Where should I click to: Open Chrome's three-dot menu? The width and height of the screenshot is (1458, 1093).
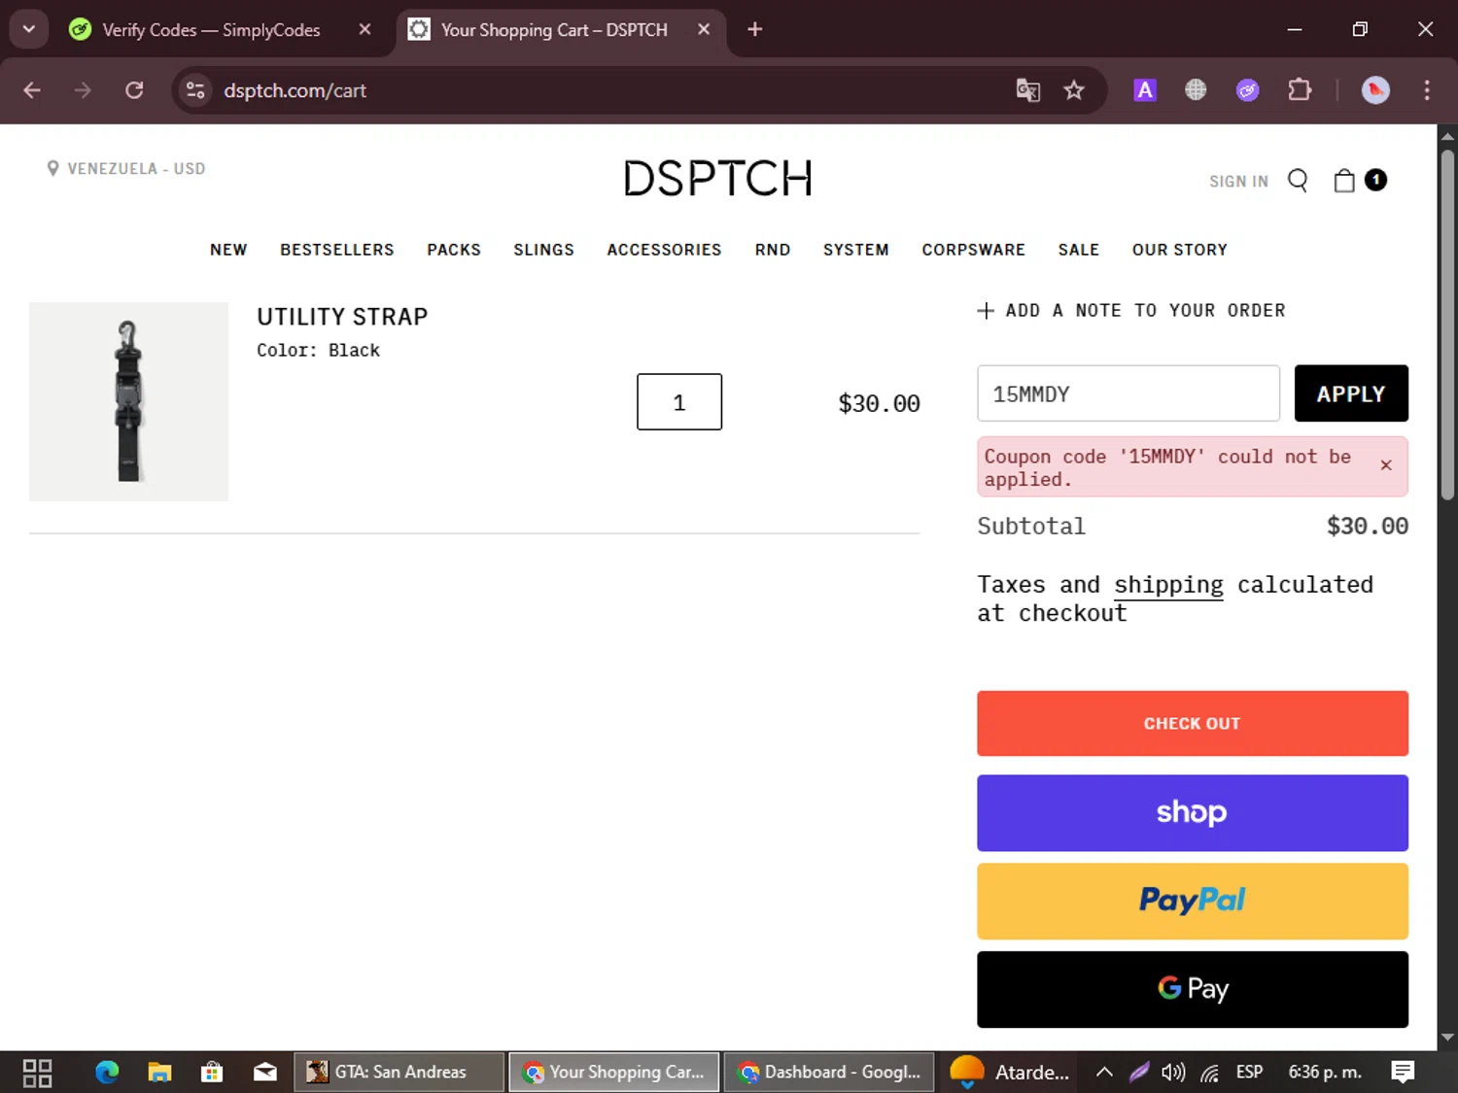tap(1427, 90)
